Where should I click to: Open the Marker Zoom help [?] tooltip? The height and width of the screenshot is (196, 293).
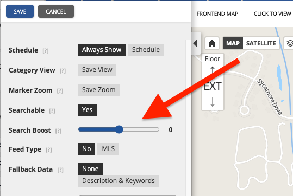tap(60, 91)
